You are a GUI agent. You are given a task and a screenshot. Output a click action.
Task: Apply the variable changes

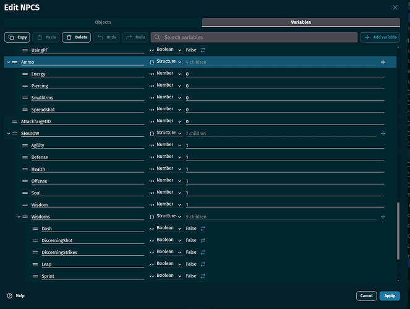click(x=390, y=296)
